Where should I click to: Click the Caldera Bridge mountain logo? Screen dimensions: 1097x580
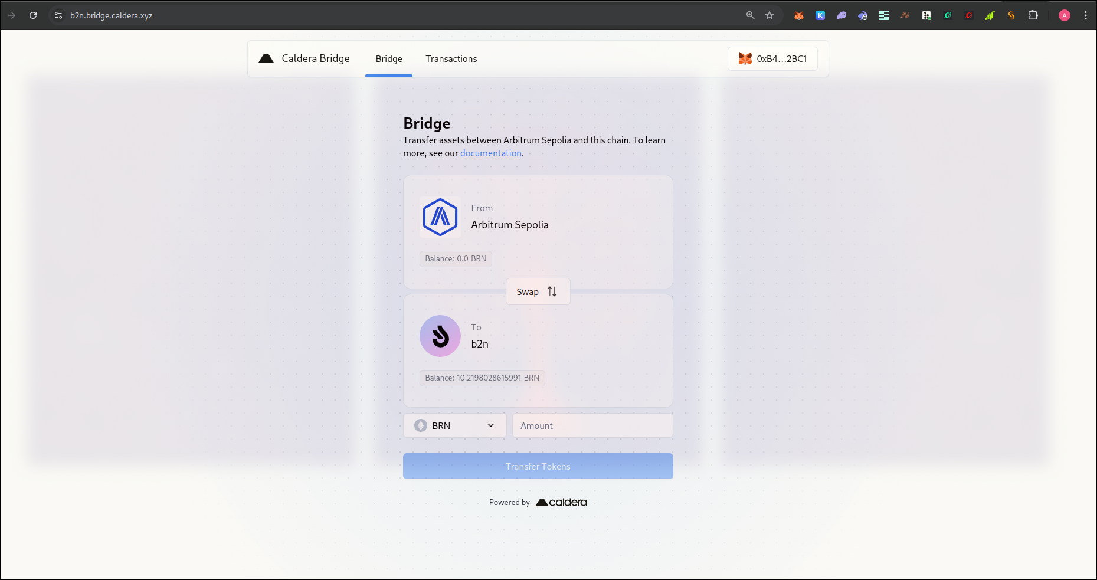266,58
